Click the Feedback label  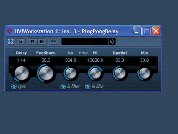coord(46,53)
